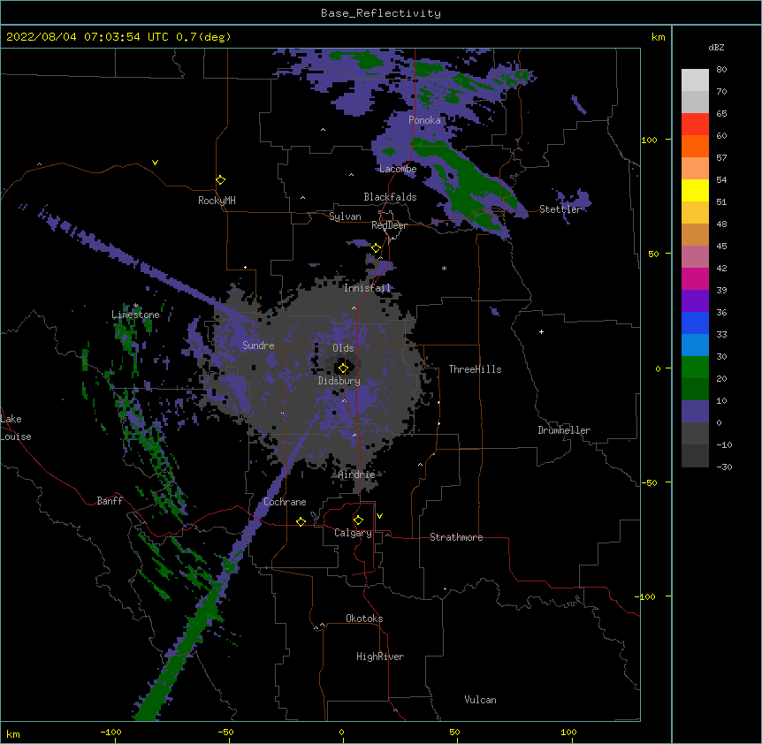Click the yellow diamond marker above Calgary label

358,520
